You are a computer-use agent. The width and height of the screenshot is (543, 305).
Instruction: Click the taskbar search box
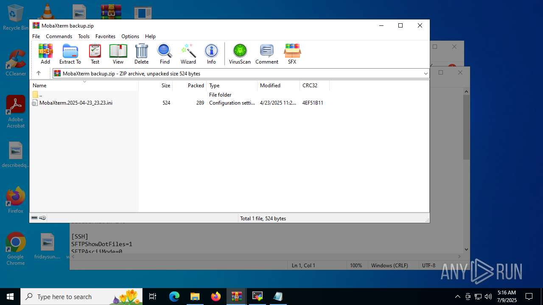pos(82,297)
